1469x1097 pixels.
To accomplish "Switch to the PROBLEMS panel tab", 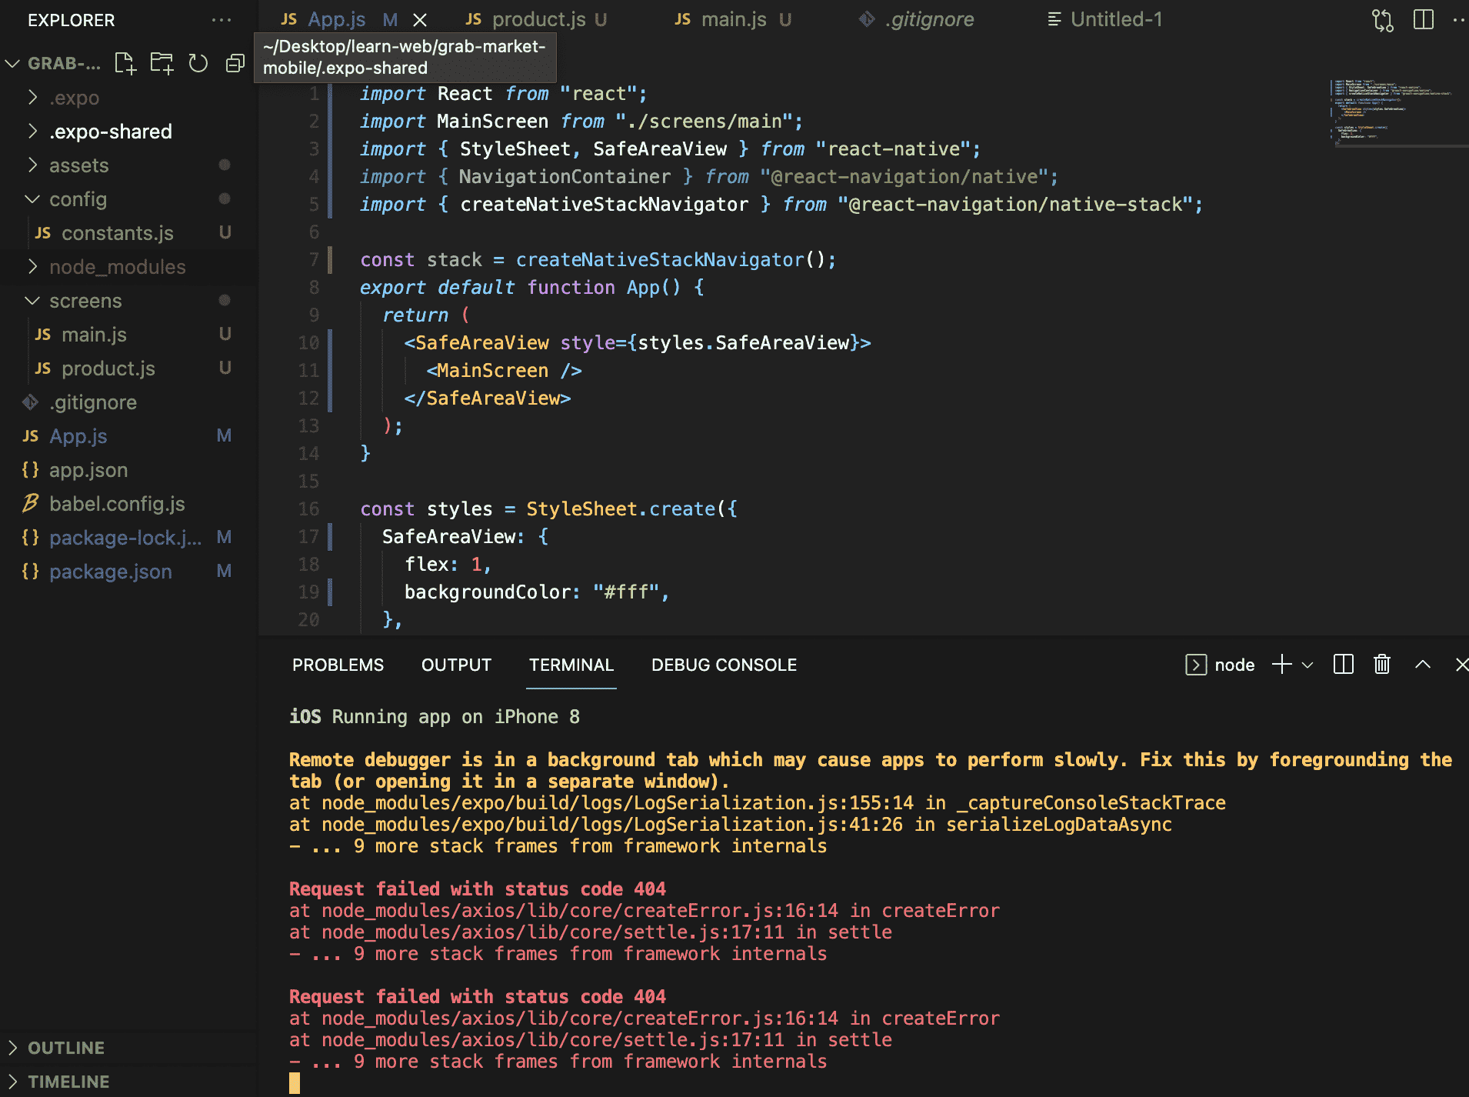I will pos(338,665).
